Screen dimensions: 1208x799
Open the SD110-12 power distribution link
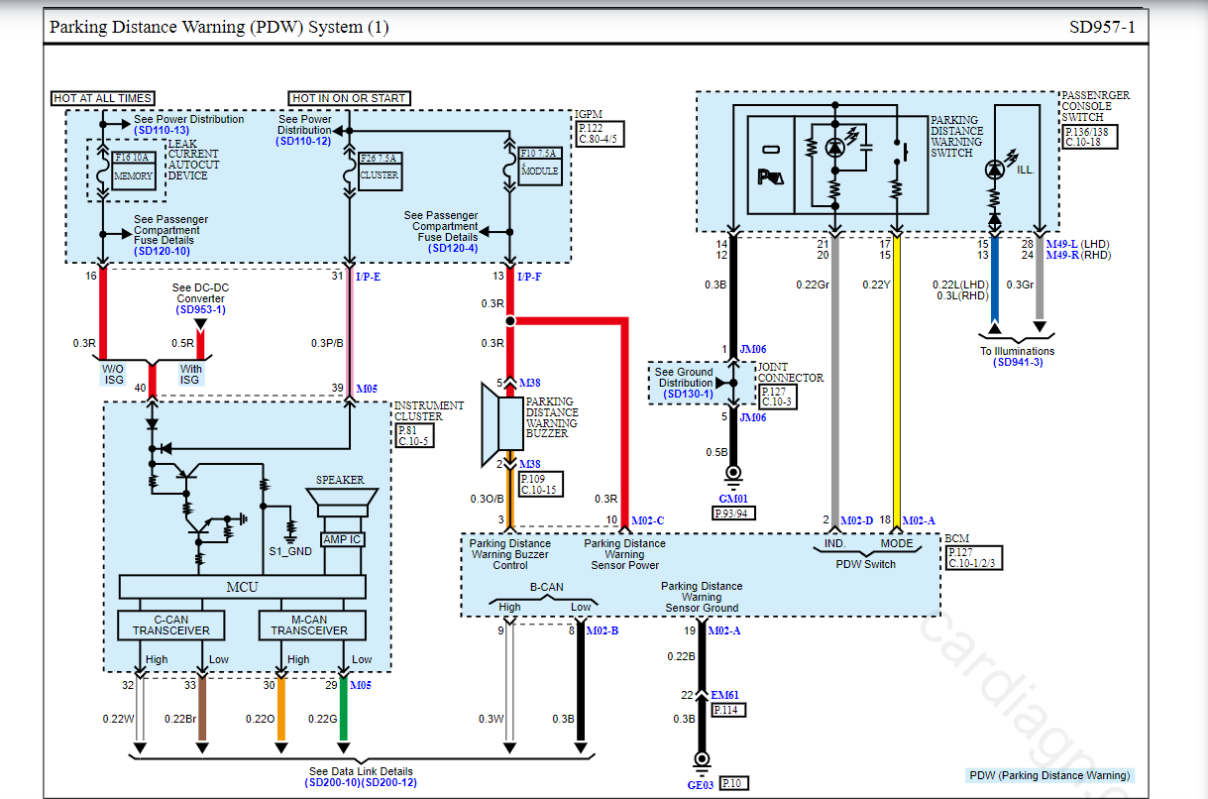pyautogui.click(x=303, y=142)
